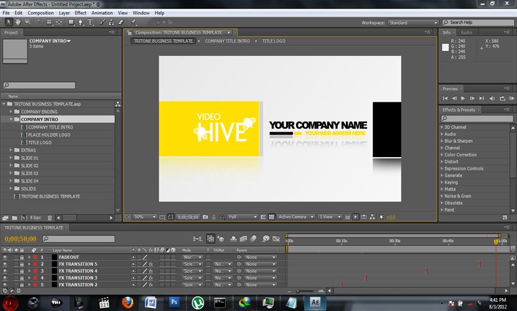Open the Layer menu
517x311 pixels.
64,13
